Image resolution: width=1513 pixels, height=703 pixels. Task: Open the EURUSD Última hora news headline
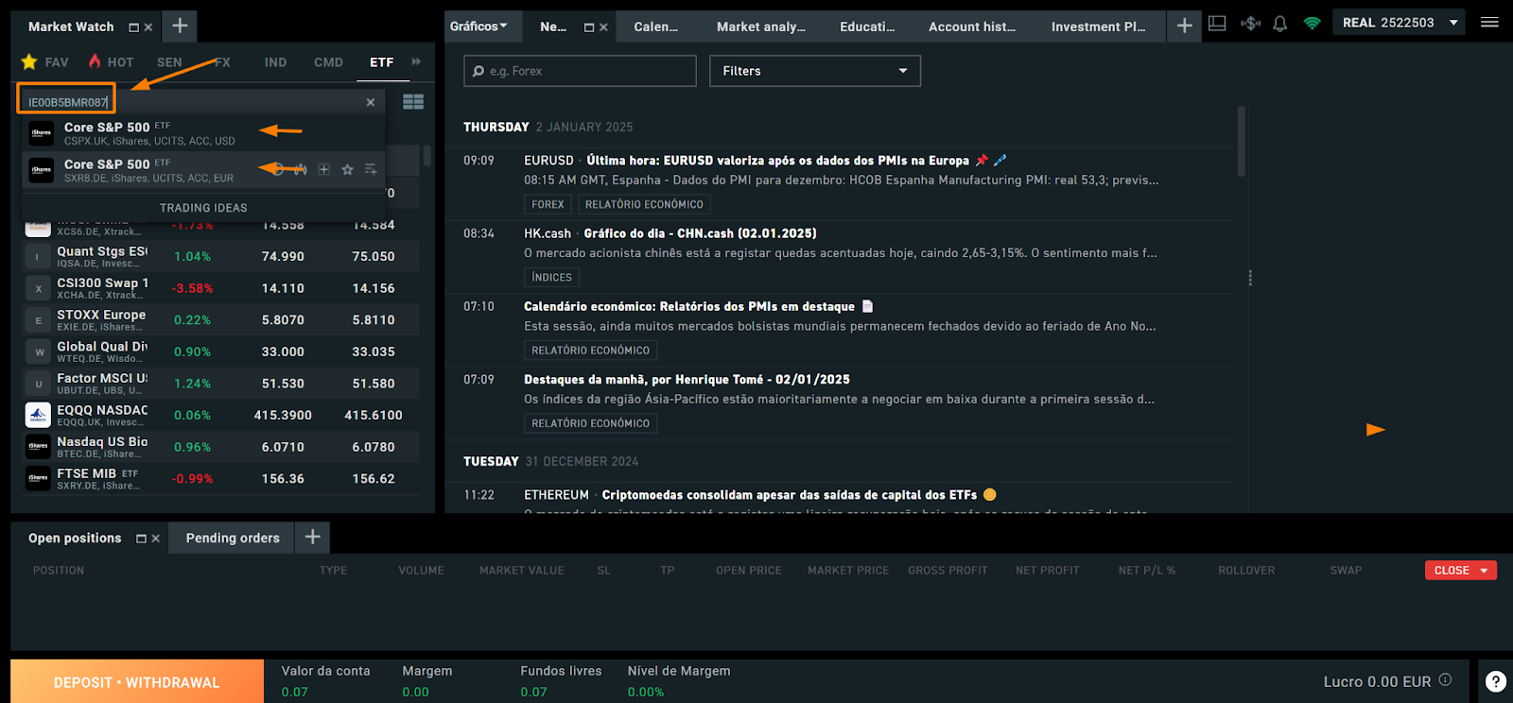click(777, 161)
